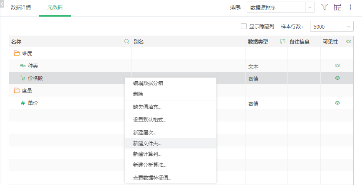Open the 样本行数 5000 dropdown
This screenshot has width=362, height=185.
coord(332,26)
